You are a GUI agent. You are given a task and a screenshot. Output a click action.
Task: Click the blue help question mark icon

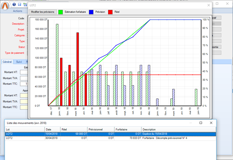click(x=14, y=5)
